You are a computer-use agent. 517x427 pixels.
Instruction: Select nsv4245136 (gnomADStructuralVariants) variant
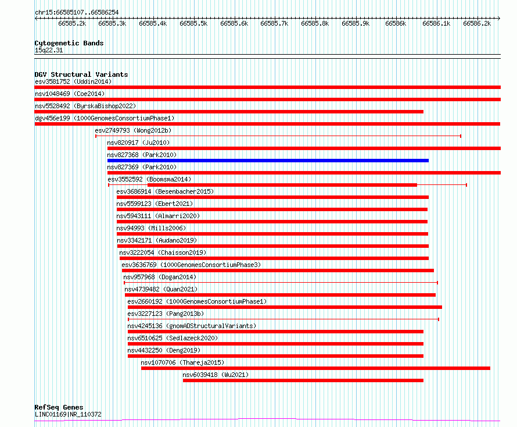(x=276, y=332)
